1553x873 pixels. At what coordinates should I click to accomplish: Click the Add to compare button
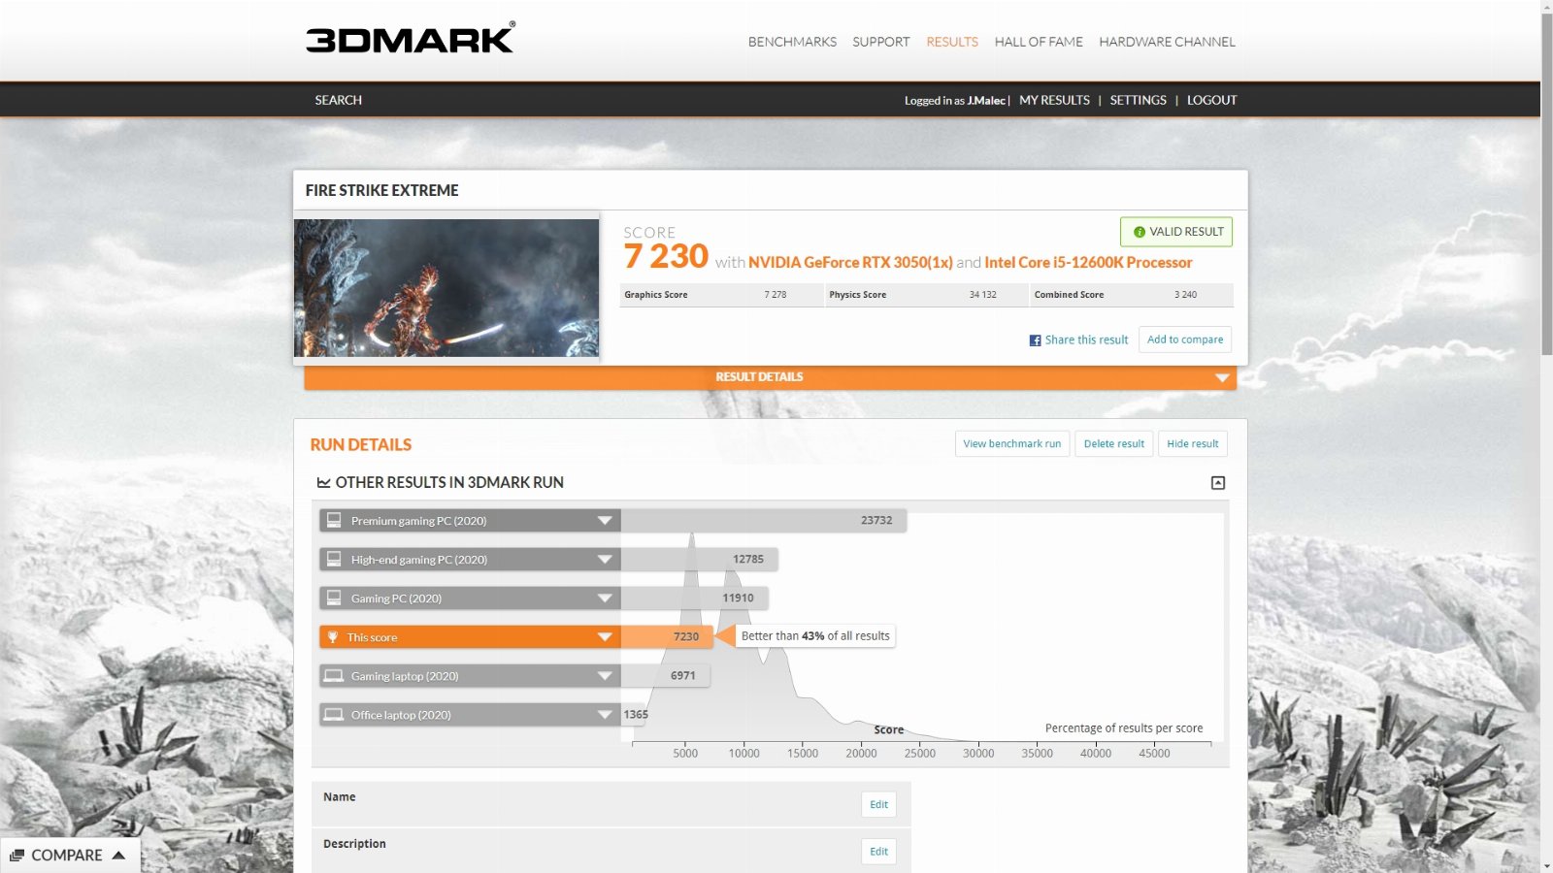[1185, 339]
